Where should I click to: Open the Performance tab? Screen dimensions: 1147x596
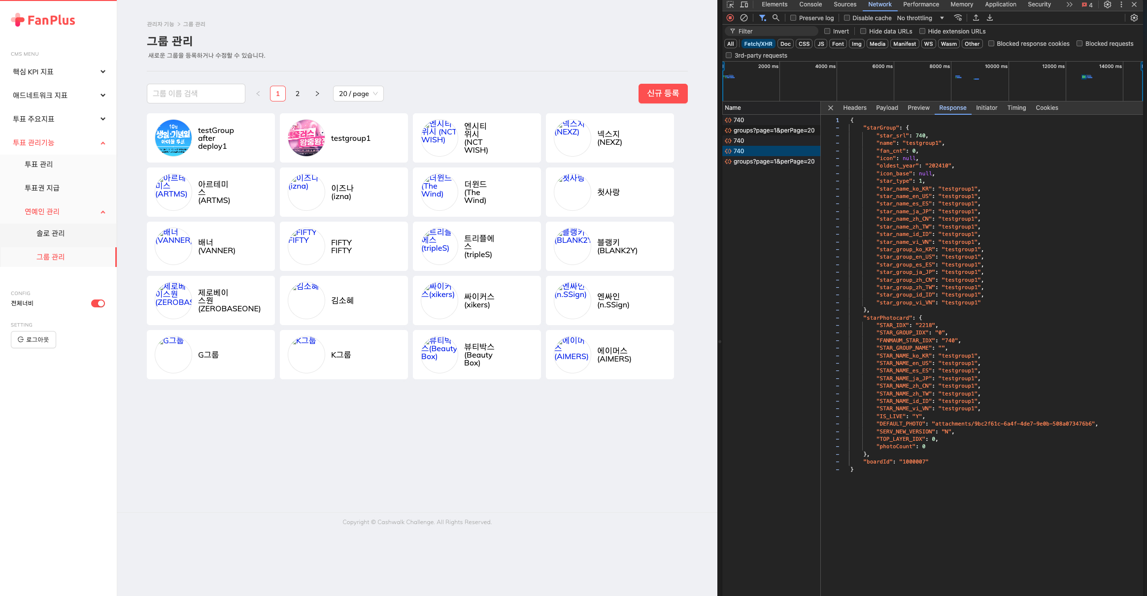tap(921, 4)
